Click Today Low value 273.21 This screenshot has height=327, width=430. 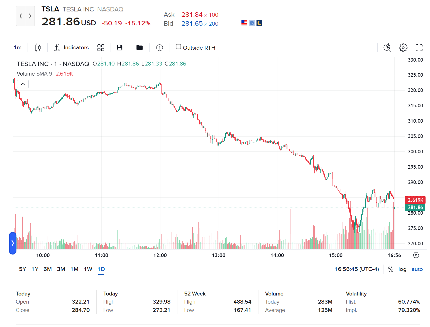[x=162, y=310]
